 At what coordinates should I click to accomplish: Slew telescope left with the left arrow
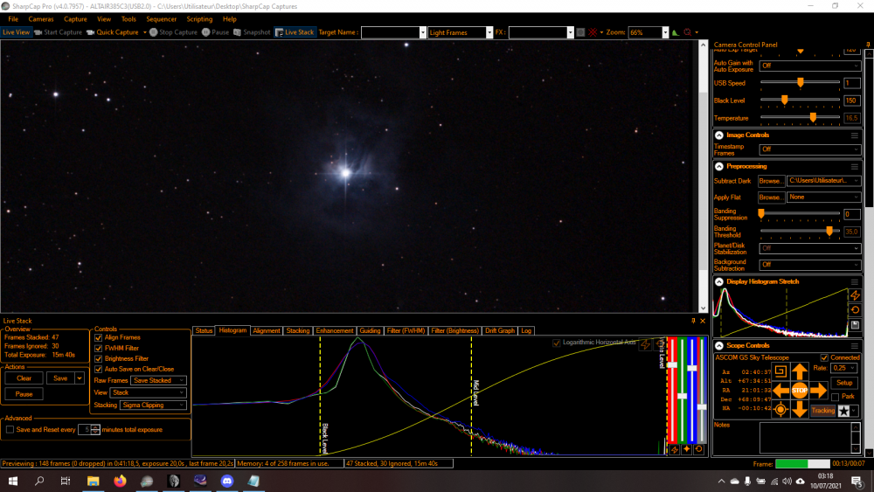(780, 391)
